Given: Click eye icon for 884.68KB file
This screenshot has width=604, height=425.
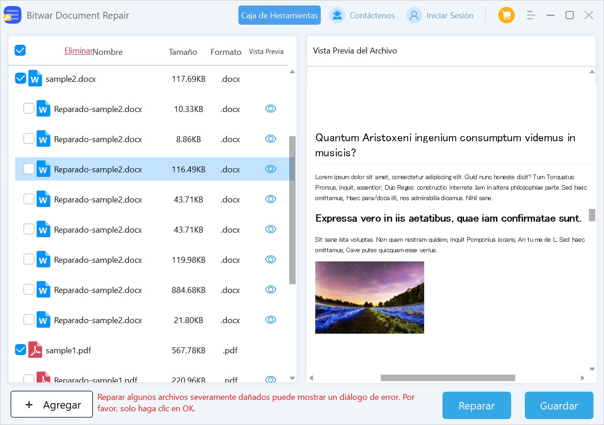Looking at the screenshot, I should (270, 290).
